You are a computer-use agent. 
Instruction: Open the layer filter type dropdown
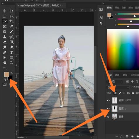point(114,82)
